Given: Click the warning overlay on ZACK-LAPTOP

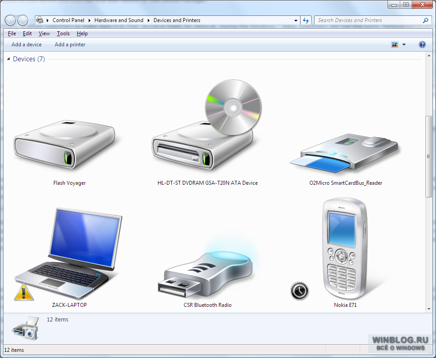Looking at the screenshot, I should tap(24, 292).
